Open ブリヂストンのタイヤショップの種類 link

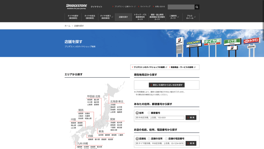coord(149,67)
